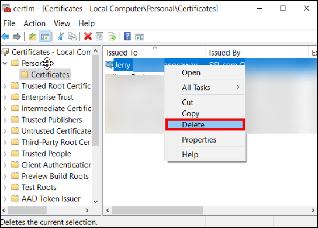Choose Cut from the context menu

[x=205, y=102]
